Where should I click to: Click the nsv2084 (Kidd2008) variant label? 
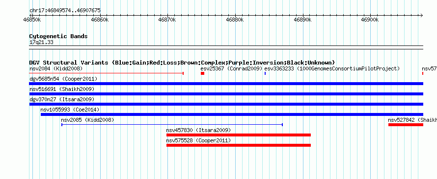(56, 68)
